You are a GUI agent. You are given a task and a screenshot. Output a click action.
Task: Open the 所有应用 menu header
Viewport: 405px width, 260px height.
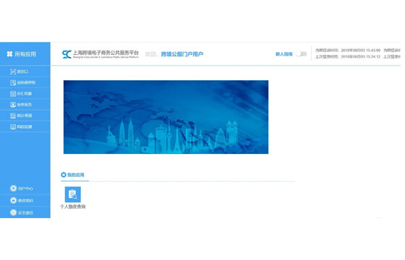coord(25,54)
